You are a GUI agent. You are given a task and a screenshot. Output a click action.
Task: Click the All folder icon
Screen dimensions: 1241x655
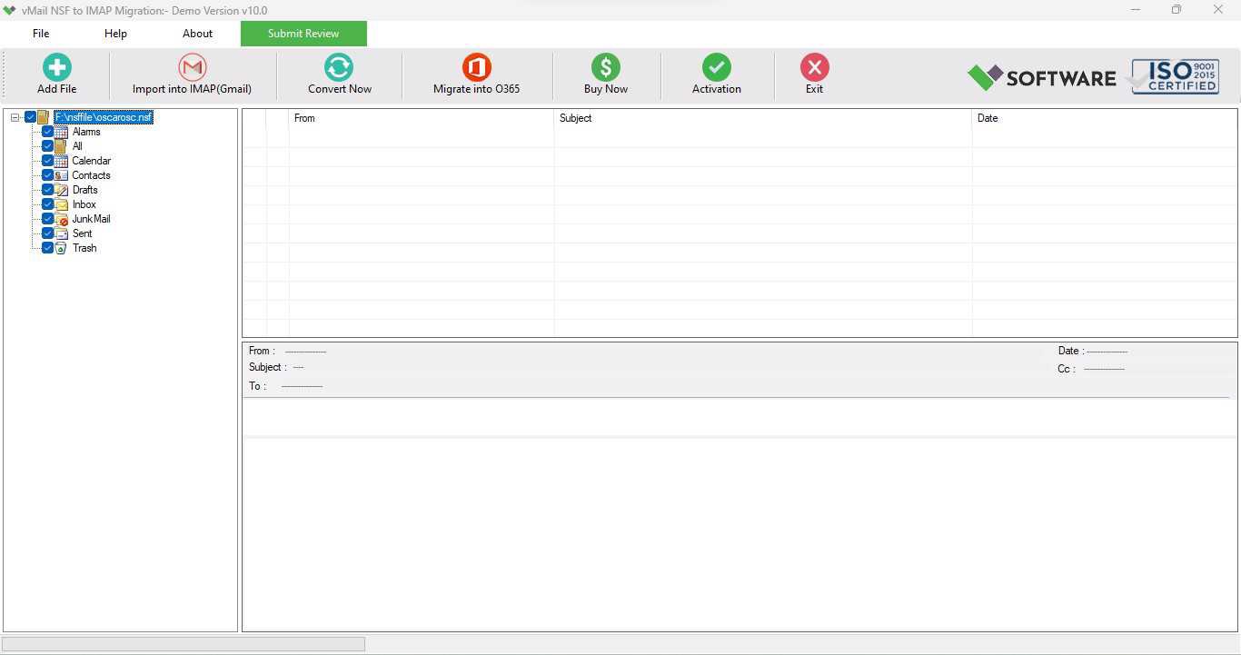click(x=61, y=146)
